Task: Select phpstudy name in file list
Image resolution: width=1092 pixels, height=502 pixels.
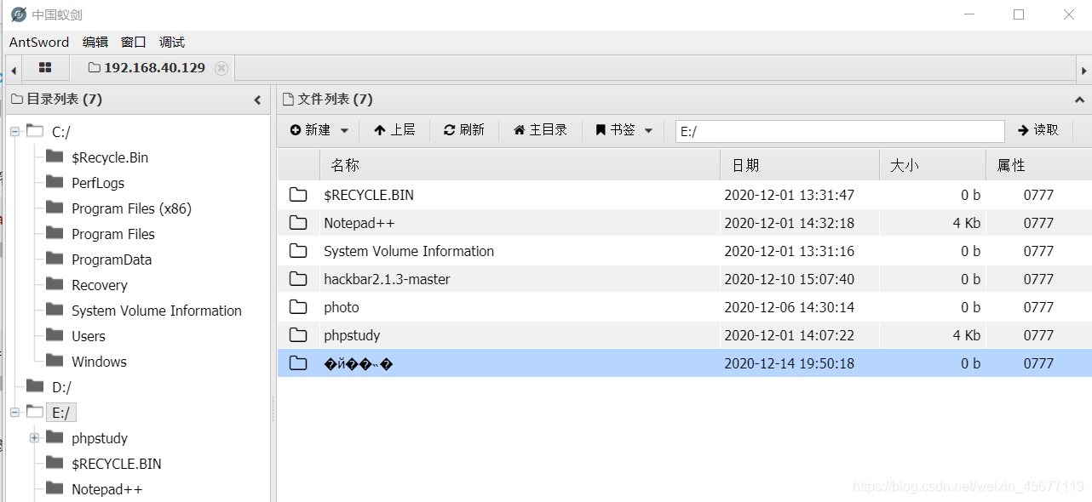Action: click(352, 335)
